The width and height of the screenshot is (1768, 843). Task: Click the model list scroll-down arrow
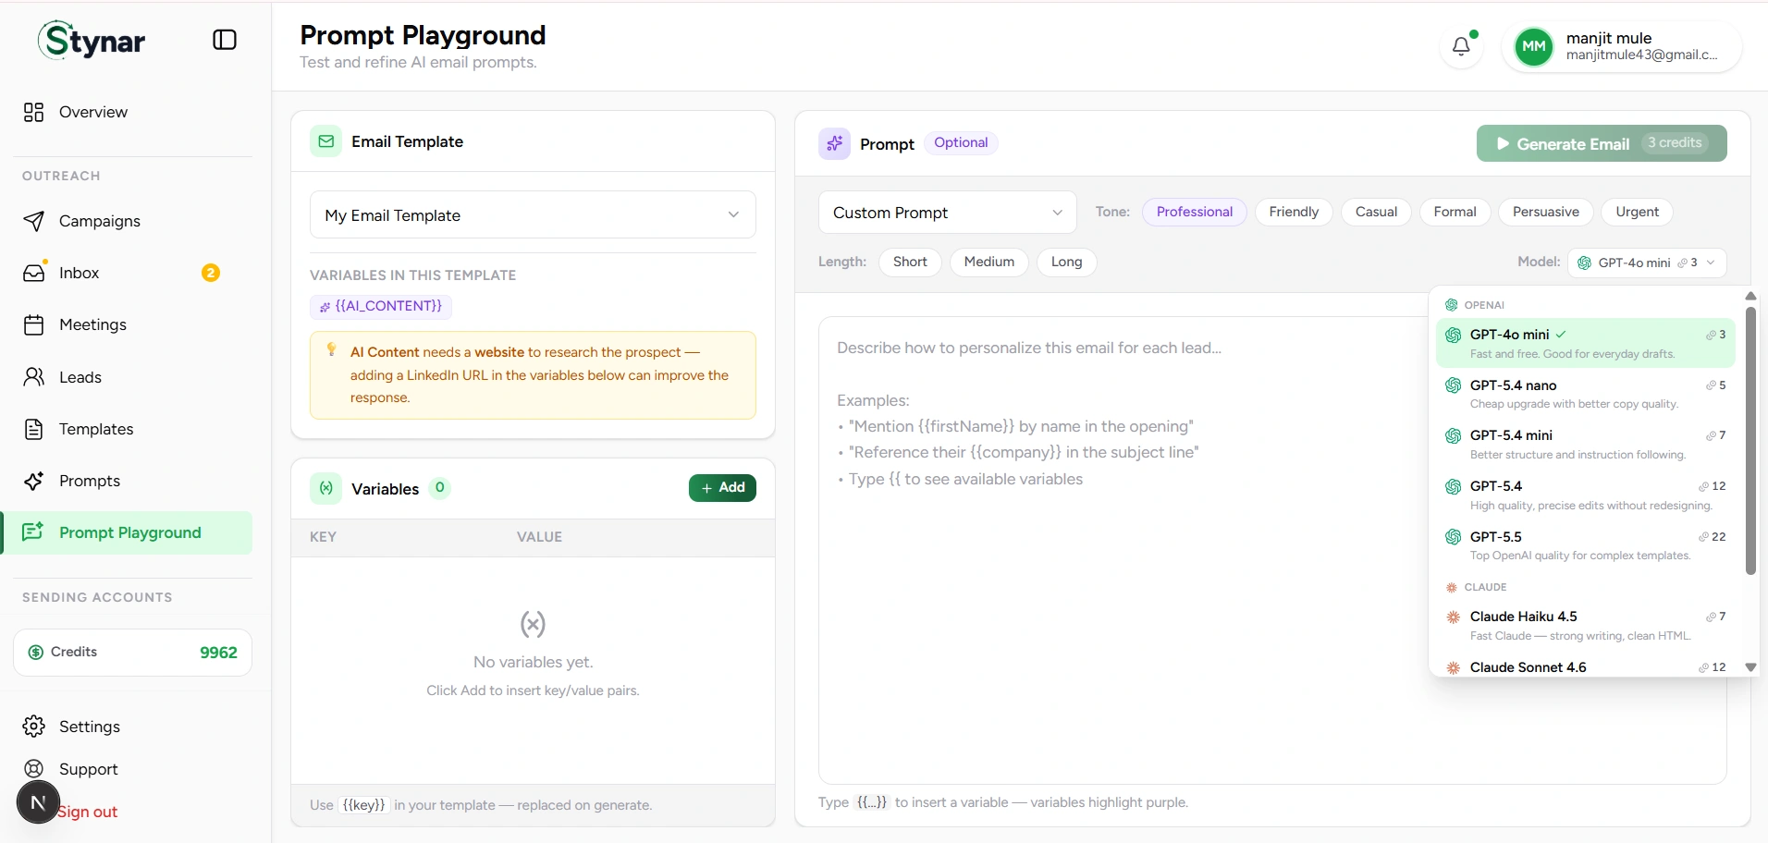[x=1750, y=667]
